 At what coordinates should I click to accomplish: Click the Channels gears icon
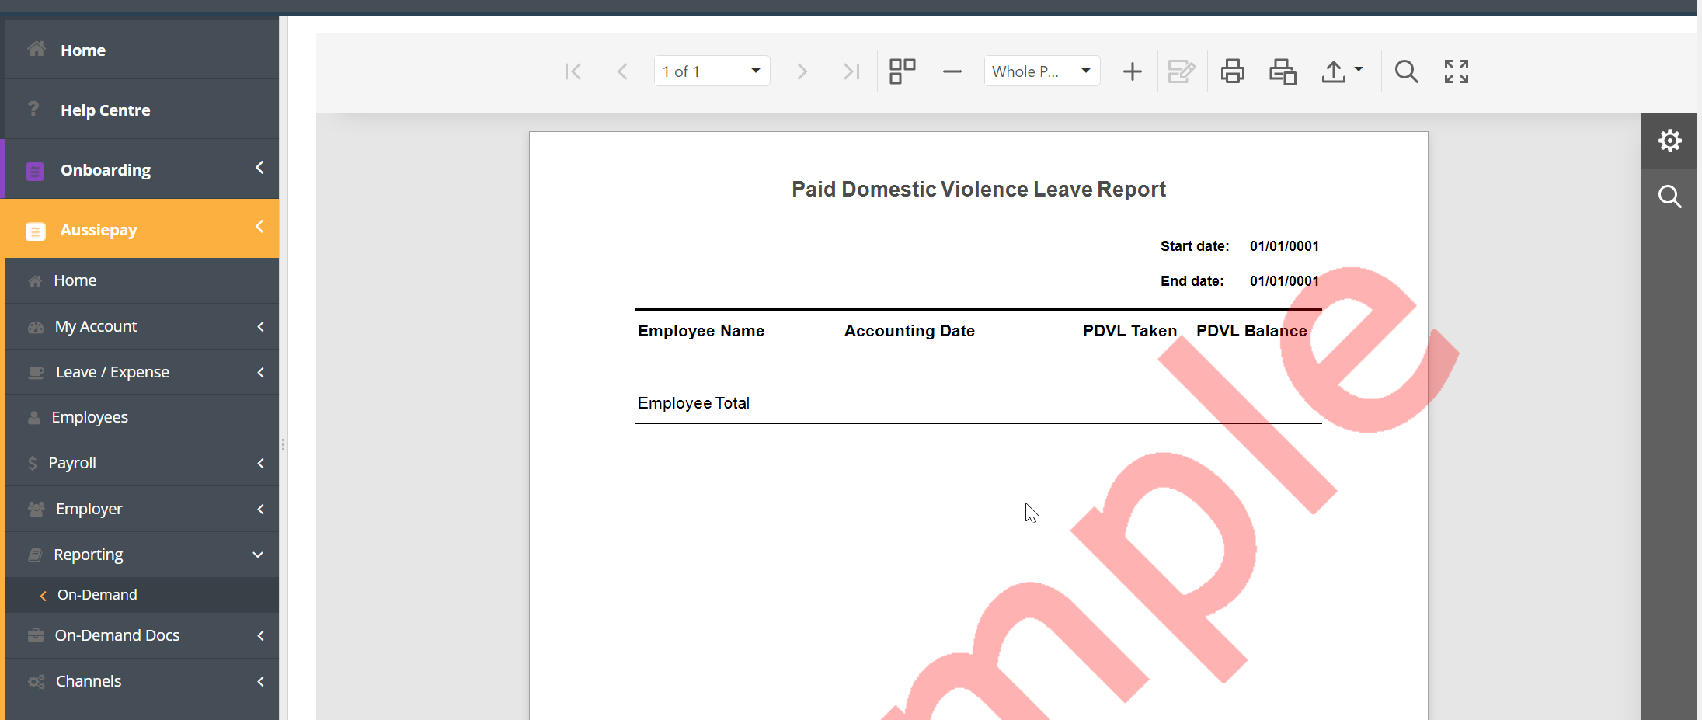[37, 681]
